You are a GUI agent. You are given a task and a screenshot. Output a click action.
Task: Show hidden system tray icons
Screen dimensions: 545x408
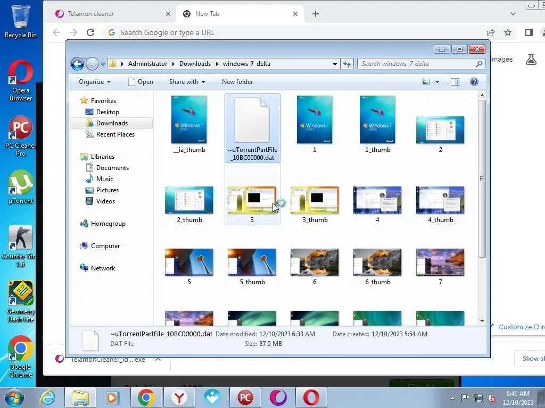pyautogui.click(x=452, y=398)
